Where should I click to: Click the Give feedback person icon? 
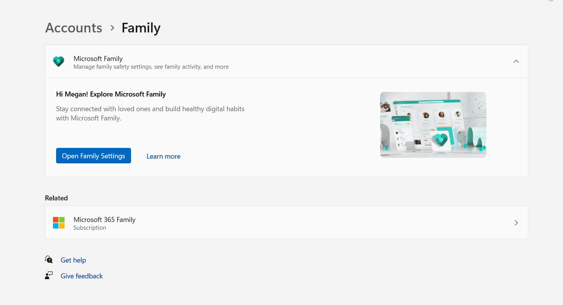tap(49, 275)
